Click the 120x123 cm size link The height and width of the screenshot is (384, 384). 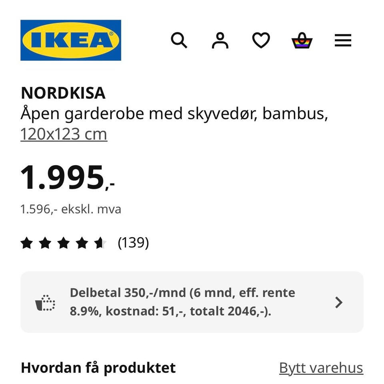64,134
